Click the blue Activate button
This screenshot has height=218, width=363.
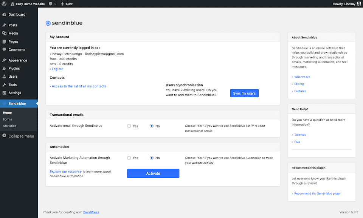(153, 173)
